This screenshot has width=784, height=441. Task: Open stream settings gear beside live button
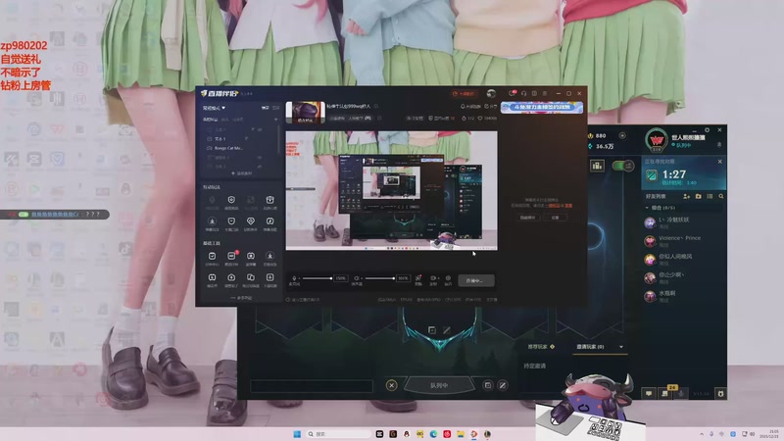(x=448, y=278)
